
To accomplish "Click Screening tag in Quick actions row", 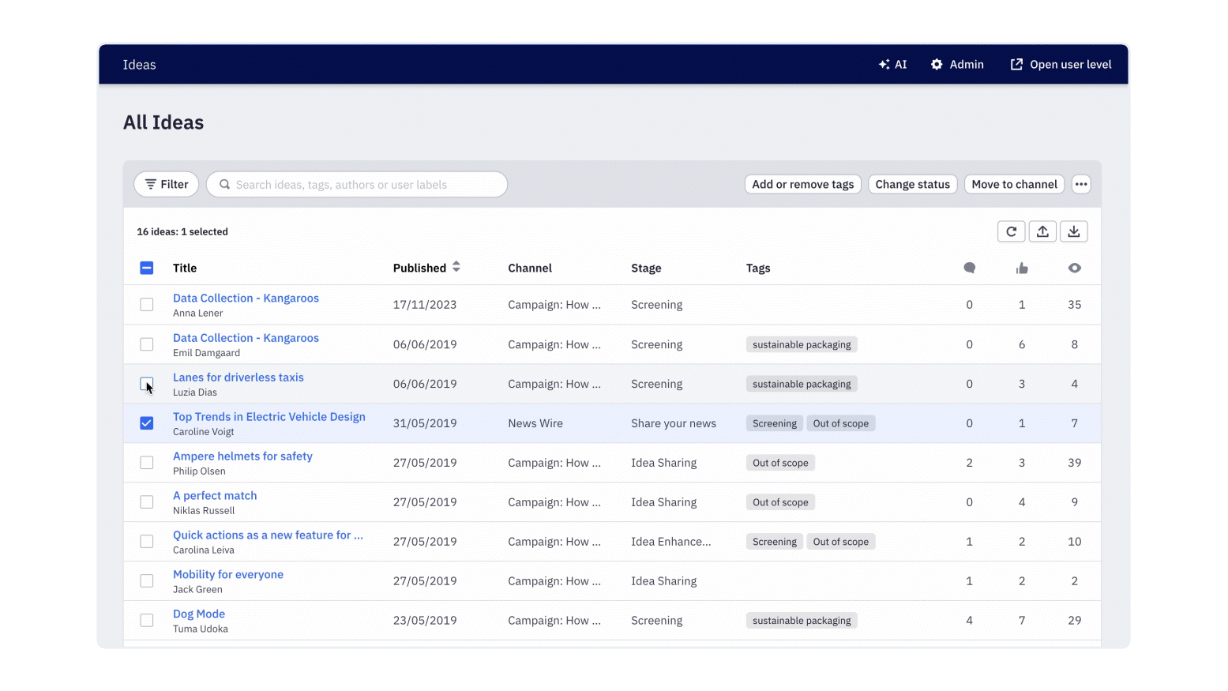I will (x=775, y=542).
